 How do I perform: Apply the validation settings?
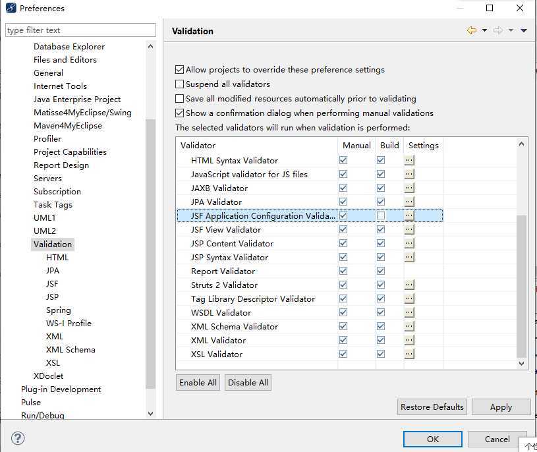point(501,407)
